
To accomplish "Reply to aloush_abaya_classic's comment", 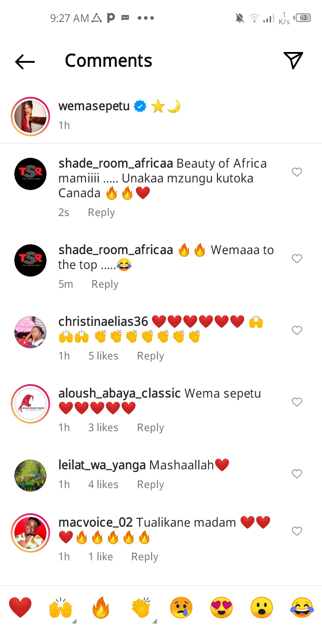I will 150,428.
